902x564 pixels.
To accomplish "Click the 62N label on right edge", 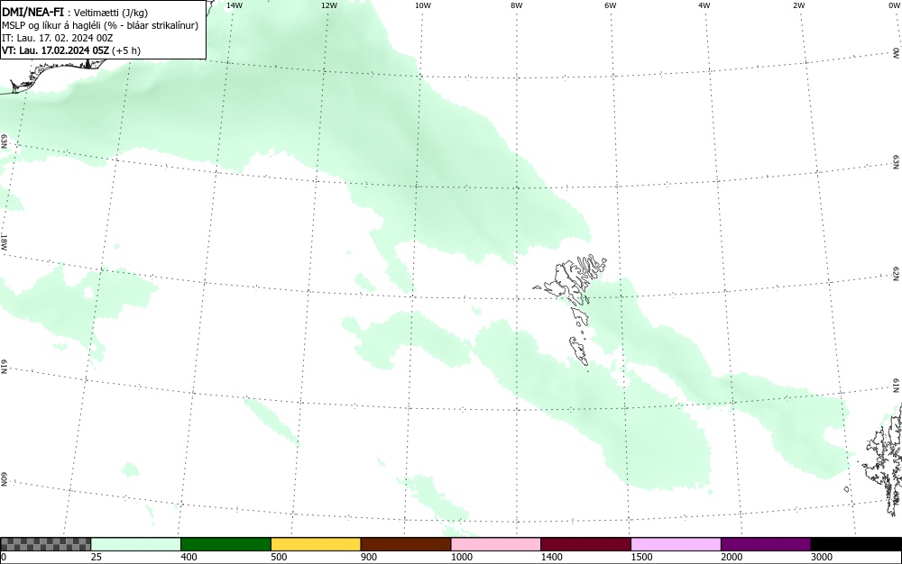I will pos(897,275).
